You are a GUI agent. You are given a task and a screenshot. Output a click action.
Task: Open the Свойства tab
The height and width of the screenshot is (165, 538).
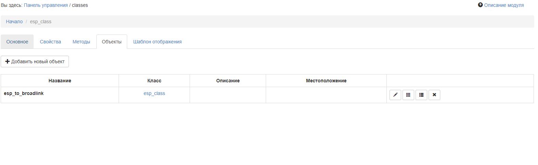pos(50,42)
